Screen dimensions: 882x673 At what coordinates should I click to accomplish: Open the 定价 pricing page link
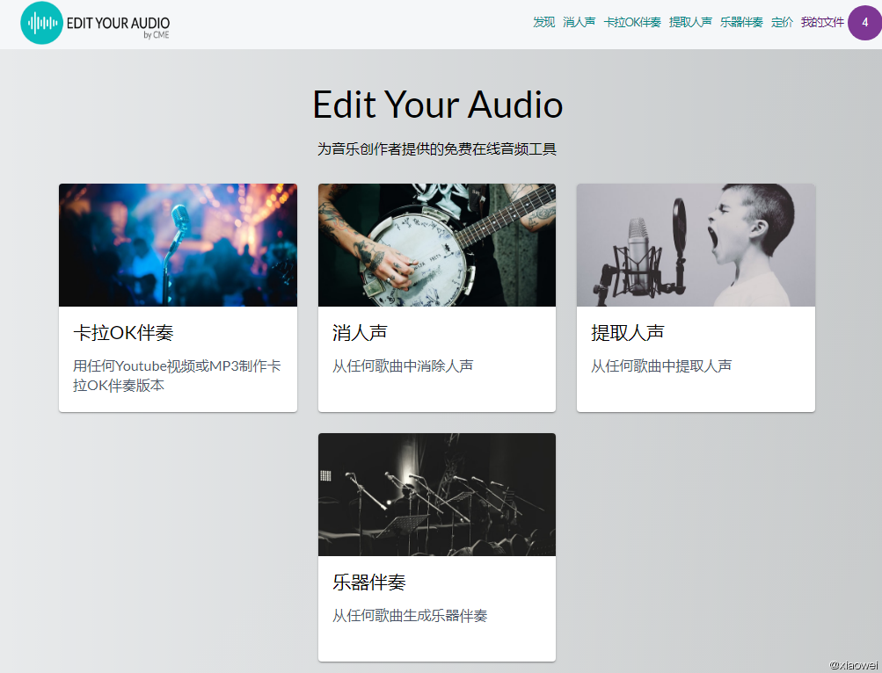click(x=782, y=22)
